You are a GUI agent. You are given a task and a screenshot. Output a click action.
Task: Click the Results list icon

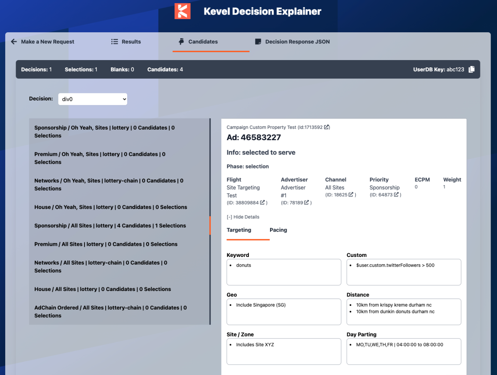coord(115,42)
